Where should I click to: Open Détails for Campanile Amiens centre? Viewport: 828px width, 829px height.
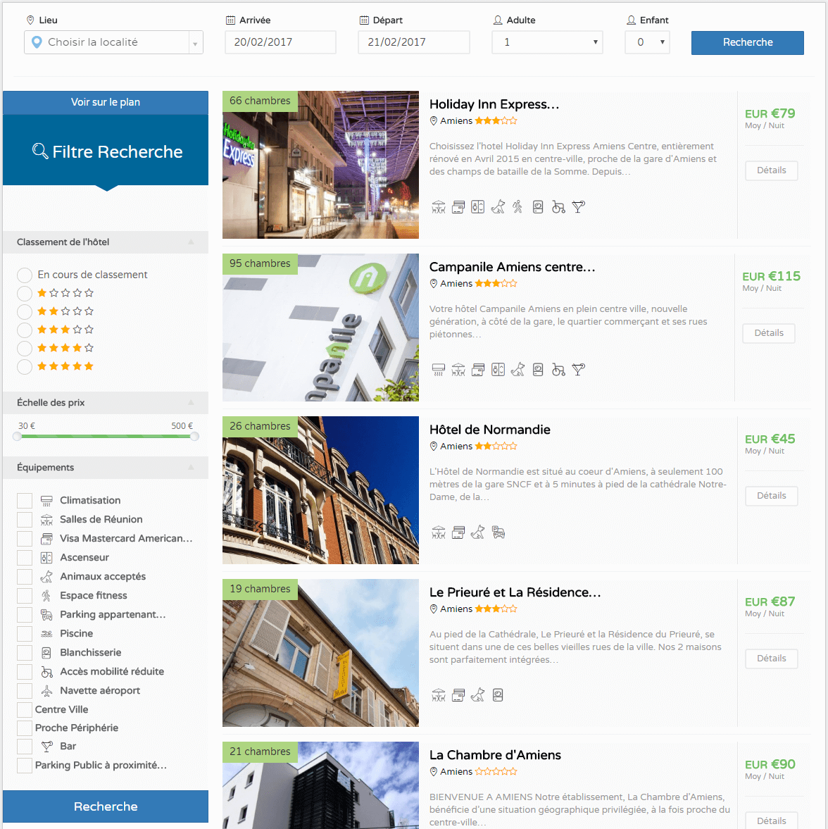pos(769,334)
